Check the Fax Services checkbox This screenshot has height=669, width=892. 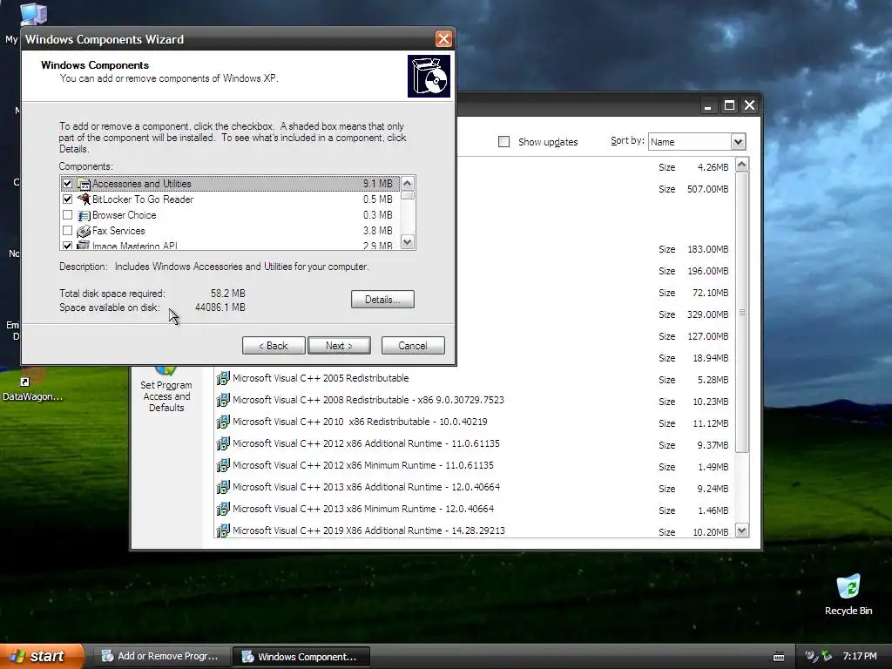(68, 231)
